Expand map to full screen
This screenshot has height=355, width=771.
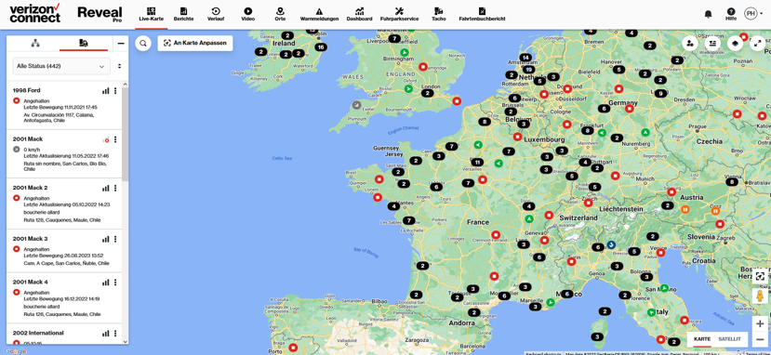757,43
